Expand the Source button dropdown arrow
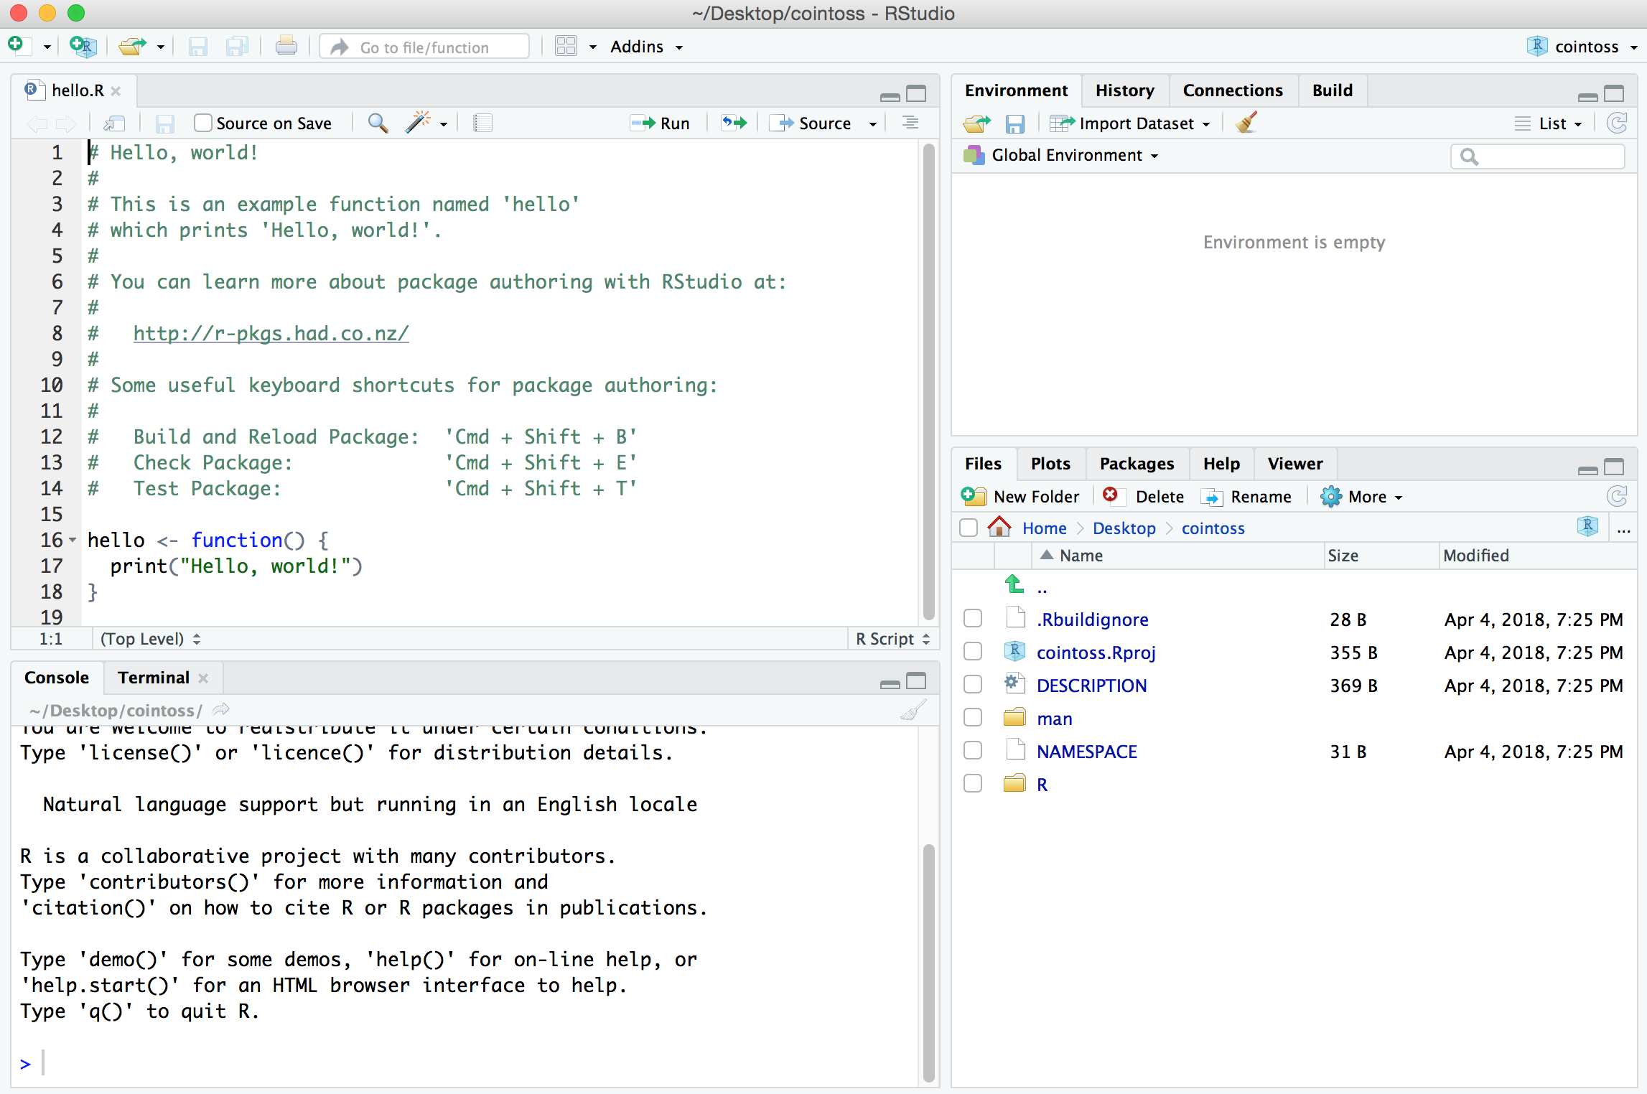 pos(873,124)
